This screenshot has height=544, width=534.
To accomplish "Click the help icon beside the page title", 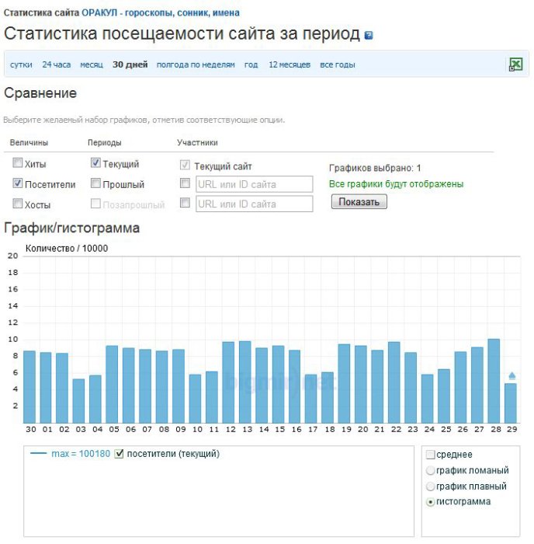I will point(369,35).
